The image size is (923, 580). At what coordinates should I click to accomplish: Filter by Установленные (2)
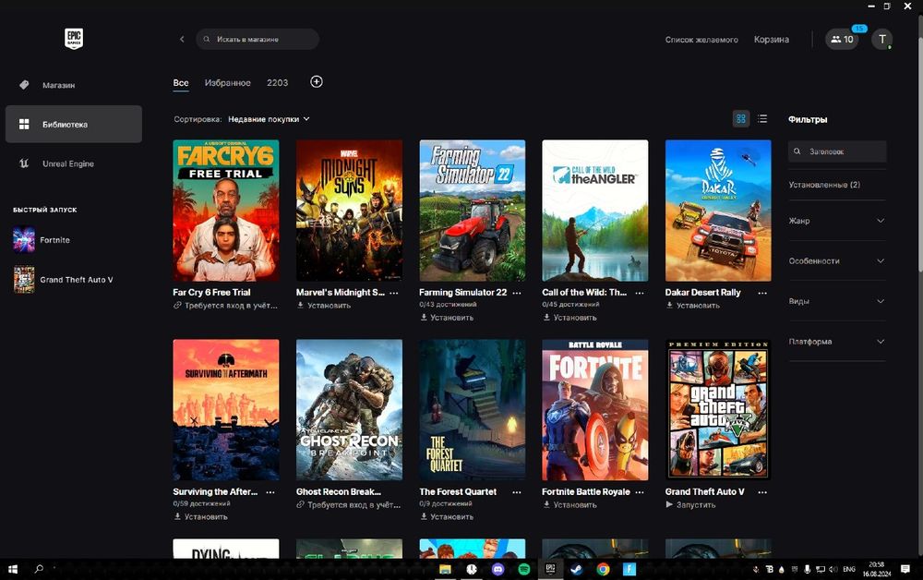tap(824, 185)
